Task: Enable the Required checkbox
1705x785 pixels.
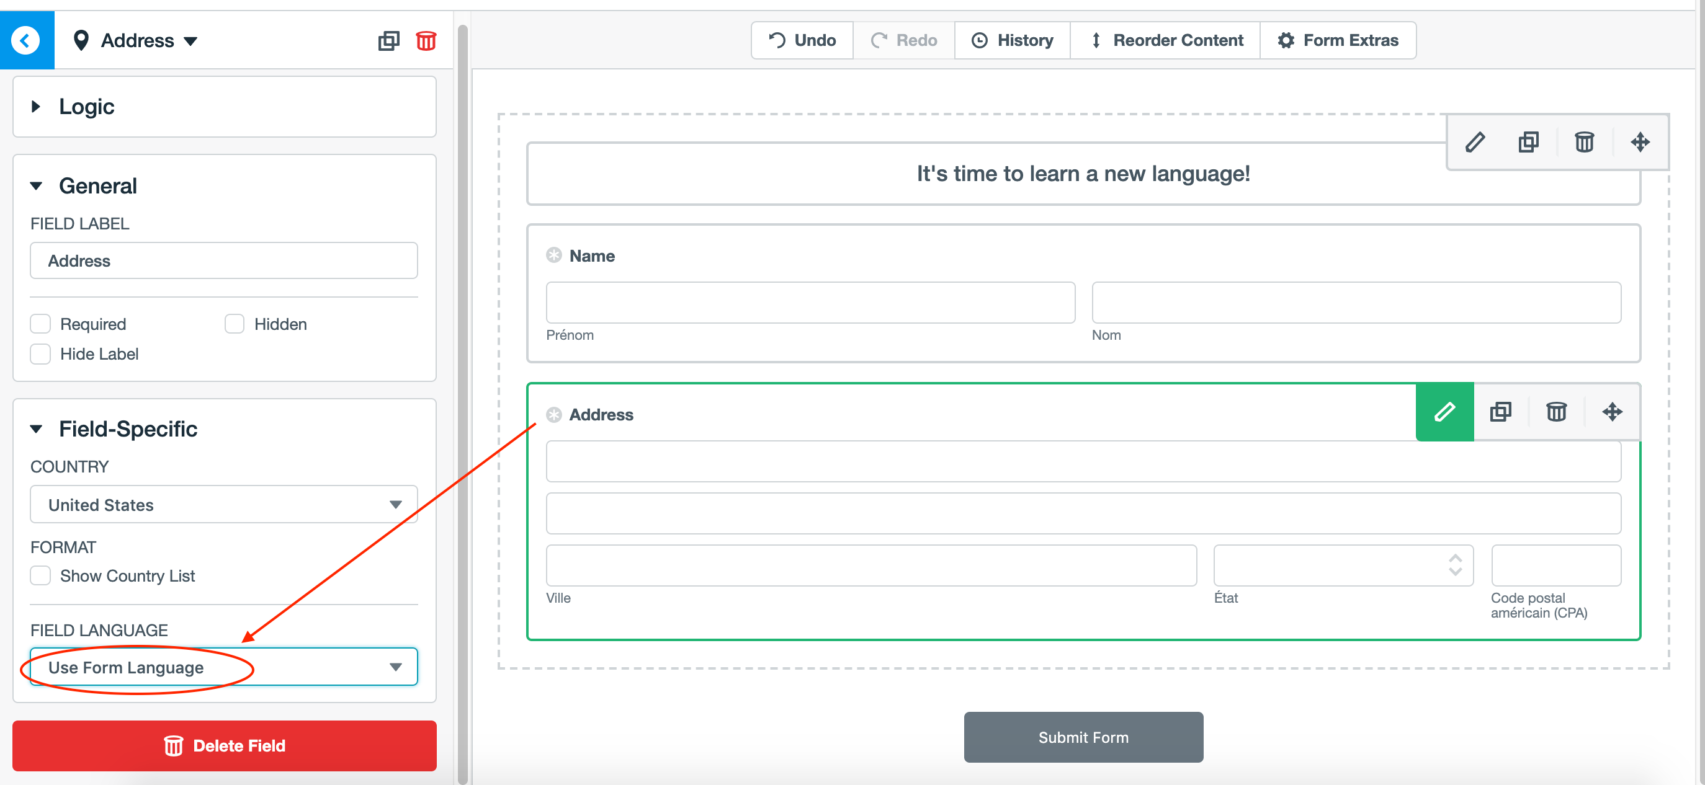Action: click(41, 324)
